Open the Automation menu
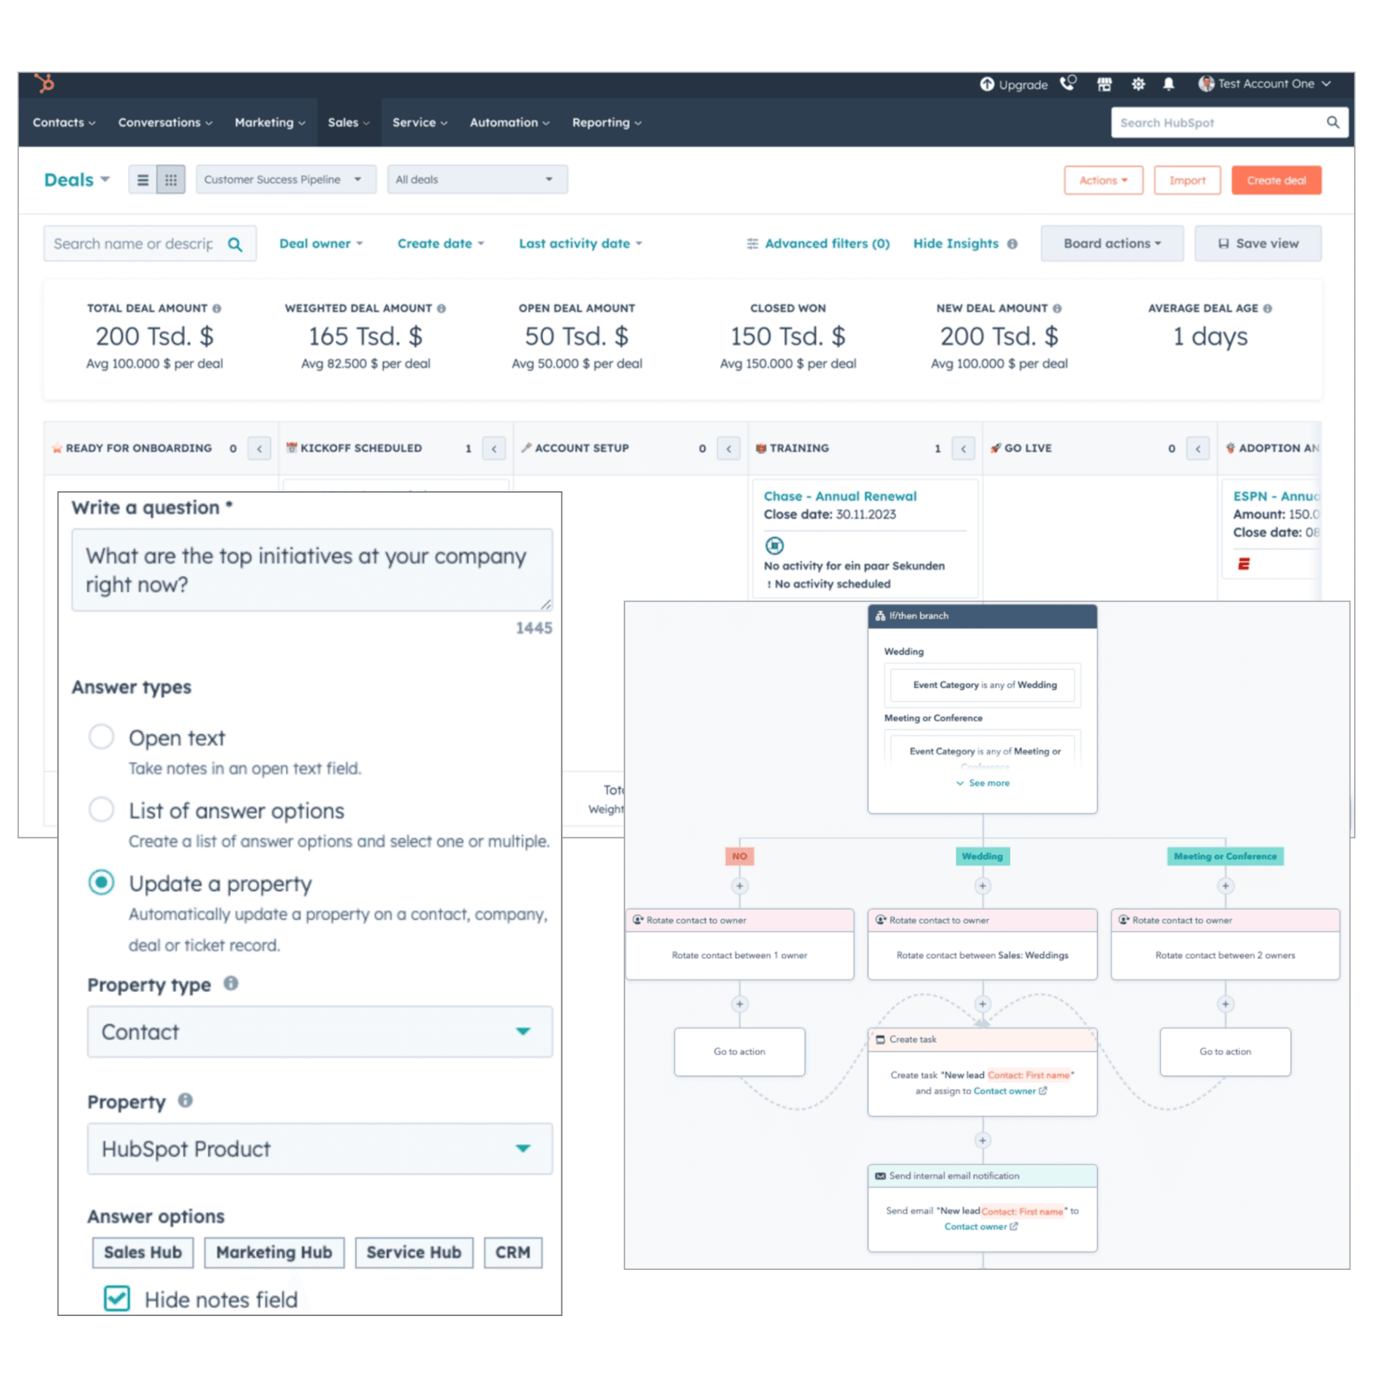The image size is (1373, 1373). 509,123
